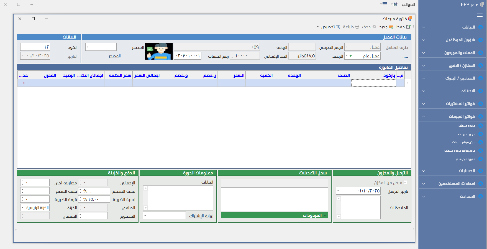
Task: Increase the نسبة الخصم percentage stepper
Action: coord(80,190)
